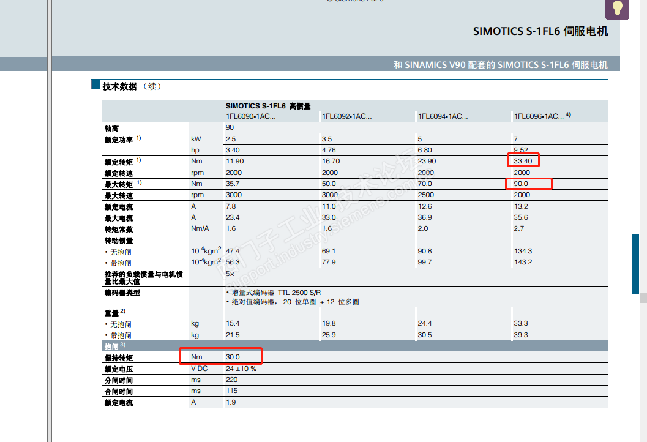The image size is (647, 442).
Task: Click closing time value "115"
Action: [x=231, y=391]
